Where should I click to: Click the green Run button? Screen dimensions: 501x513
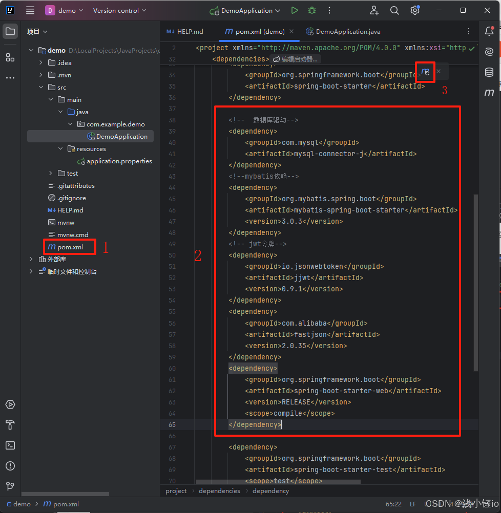[295, 10]
